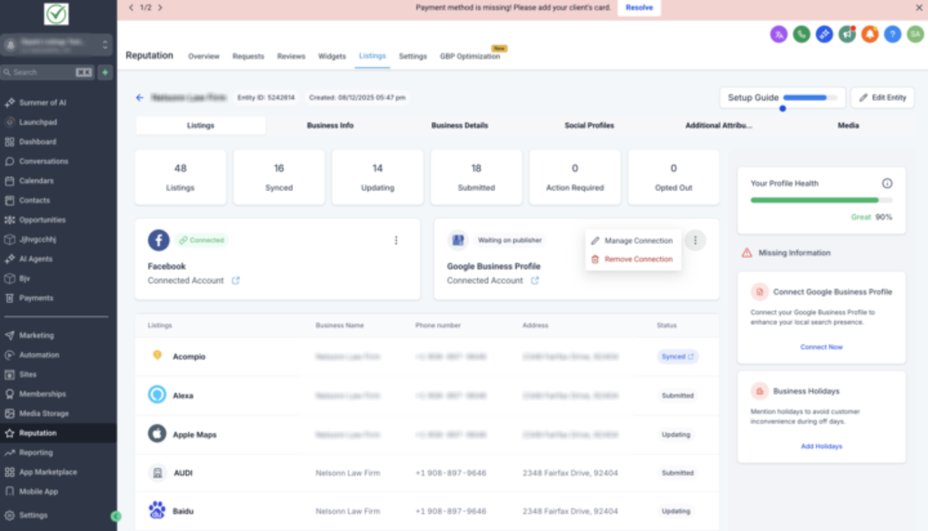928x531 pixels.
Task: Go to previous banner notification arrow
Action: pyautogui.click(x=131, y=7)
